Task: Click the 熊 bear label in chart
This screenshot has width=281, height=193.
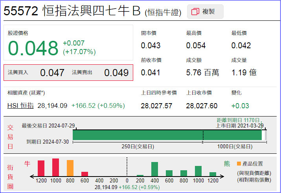Action: [x=227, y=164]
